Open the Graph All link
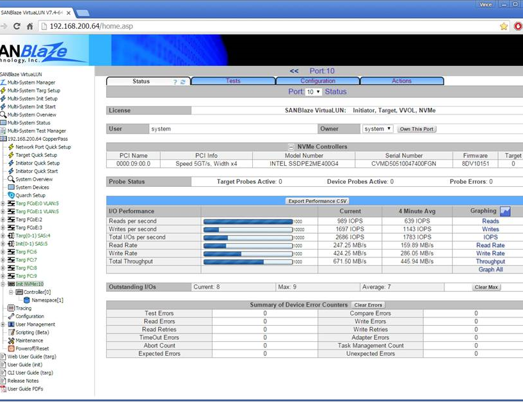Viewport: 523px width, 402px height. (490, 269)
